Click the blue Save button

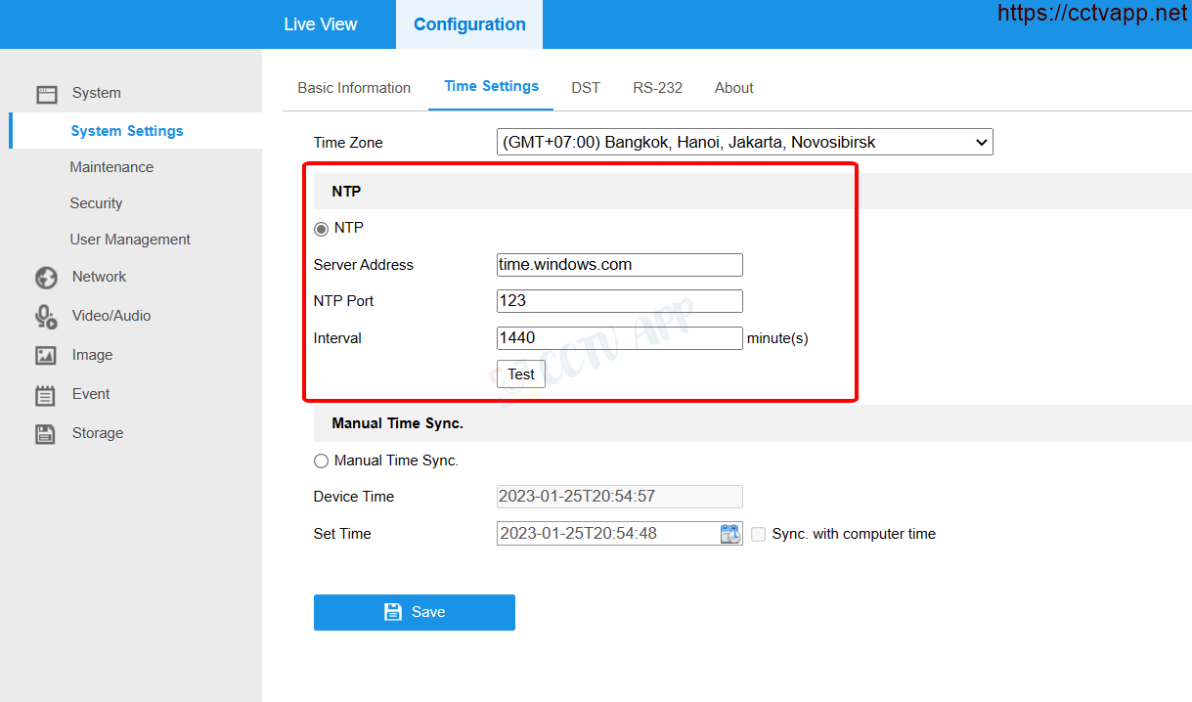coord(414,612)
